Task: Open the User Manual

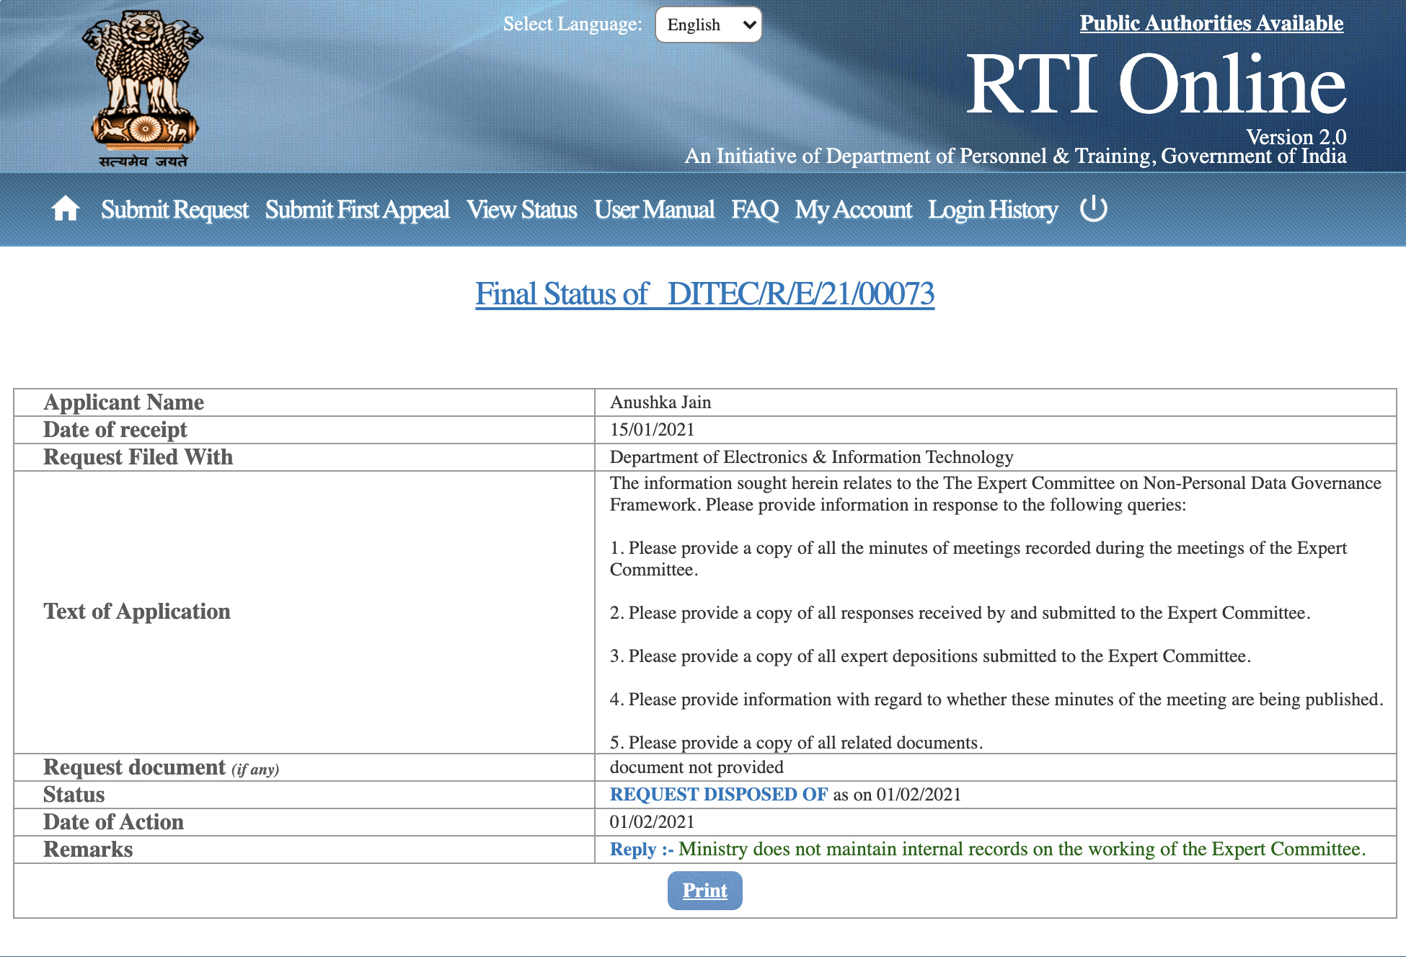Action: coord(654,210)
